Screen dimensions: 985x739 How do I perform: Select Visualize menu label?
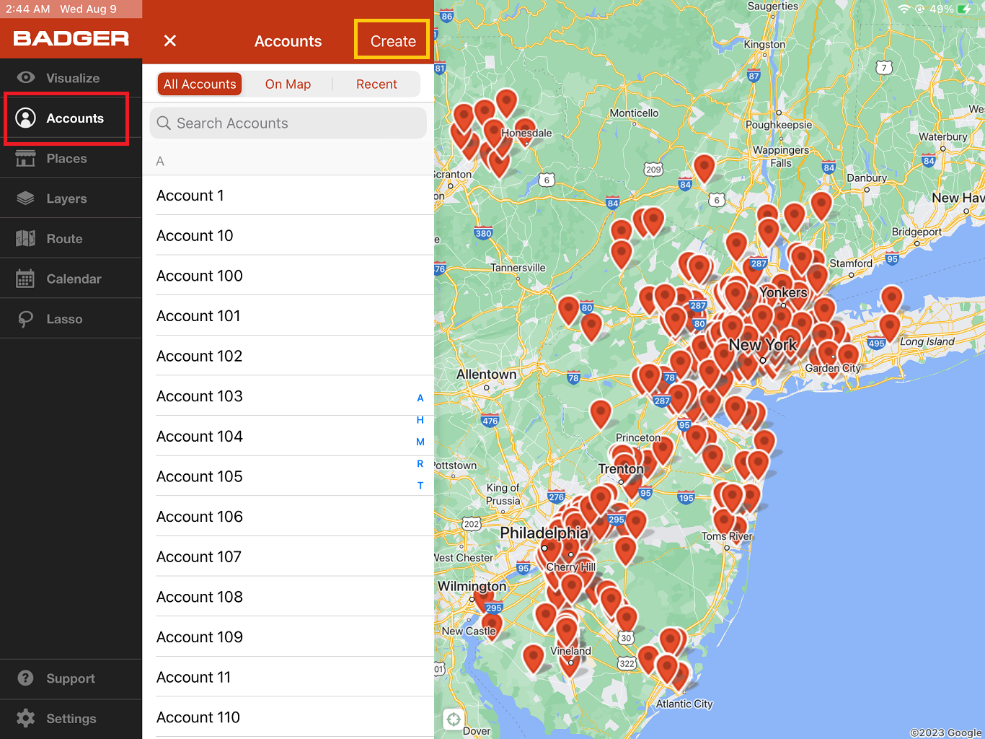click(x=73, y=78)
